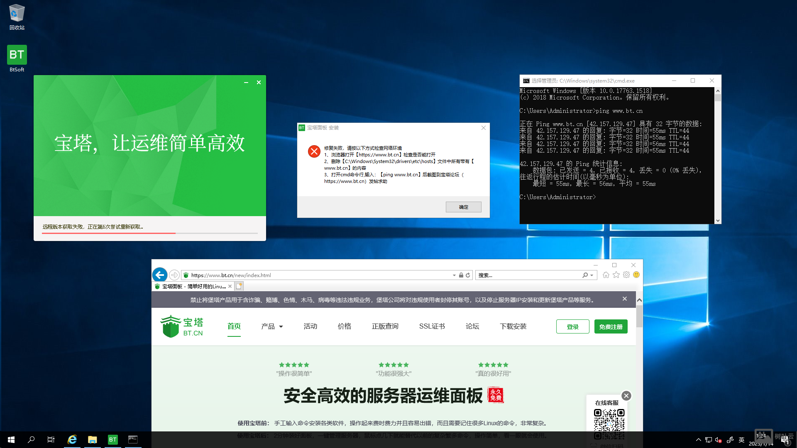Expand the address bar history dropdown

click(x=454, y=275)
